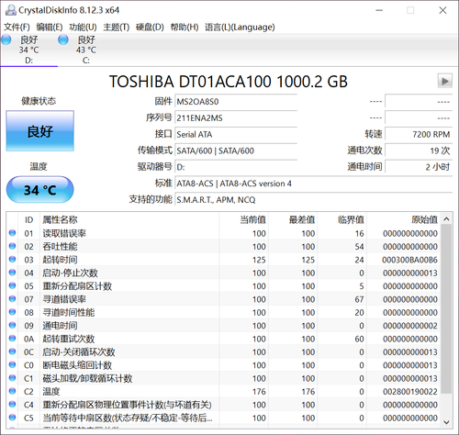Open the 语言(L)(Language) menu
Screen dimensions: 459x435
(240, 28)
